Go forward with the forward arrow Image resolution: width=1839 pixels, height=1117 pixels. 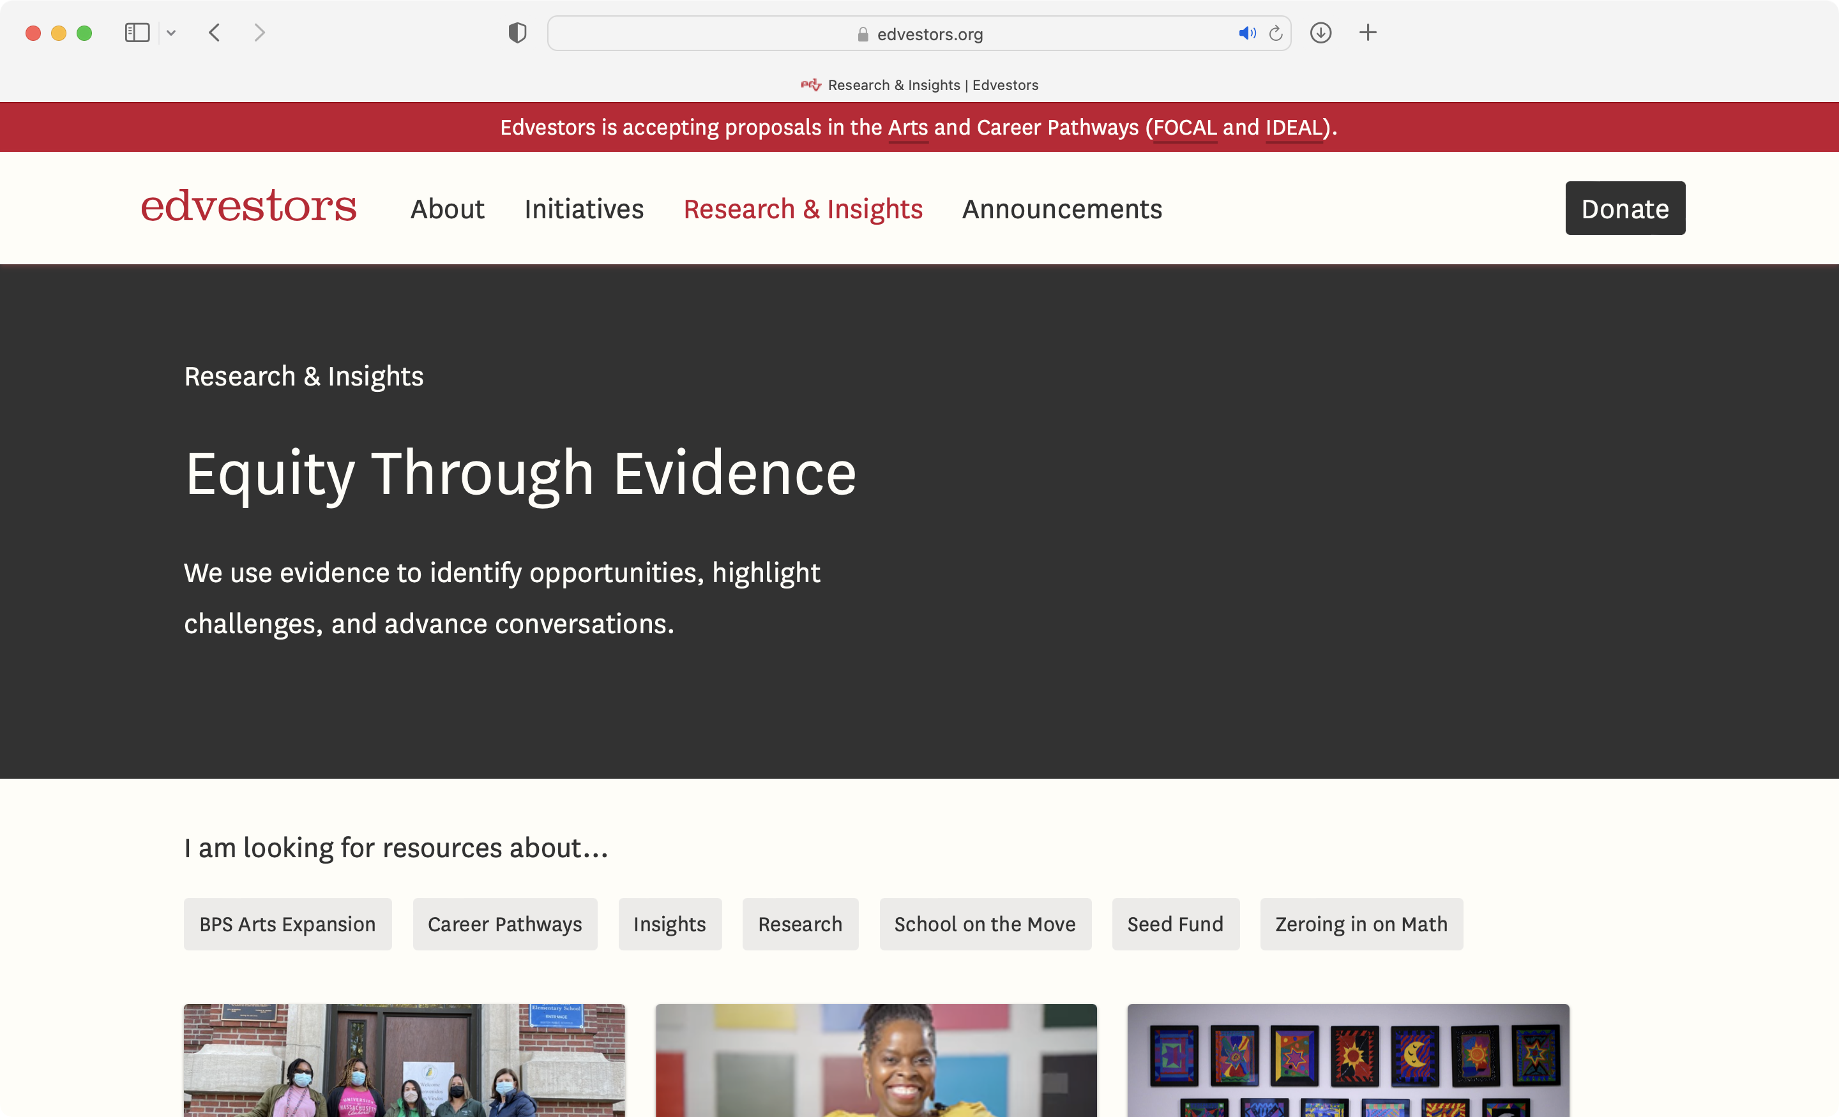[259, 33]
